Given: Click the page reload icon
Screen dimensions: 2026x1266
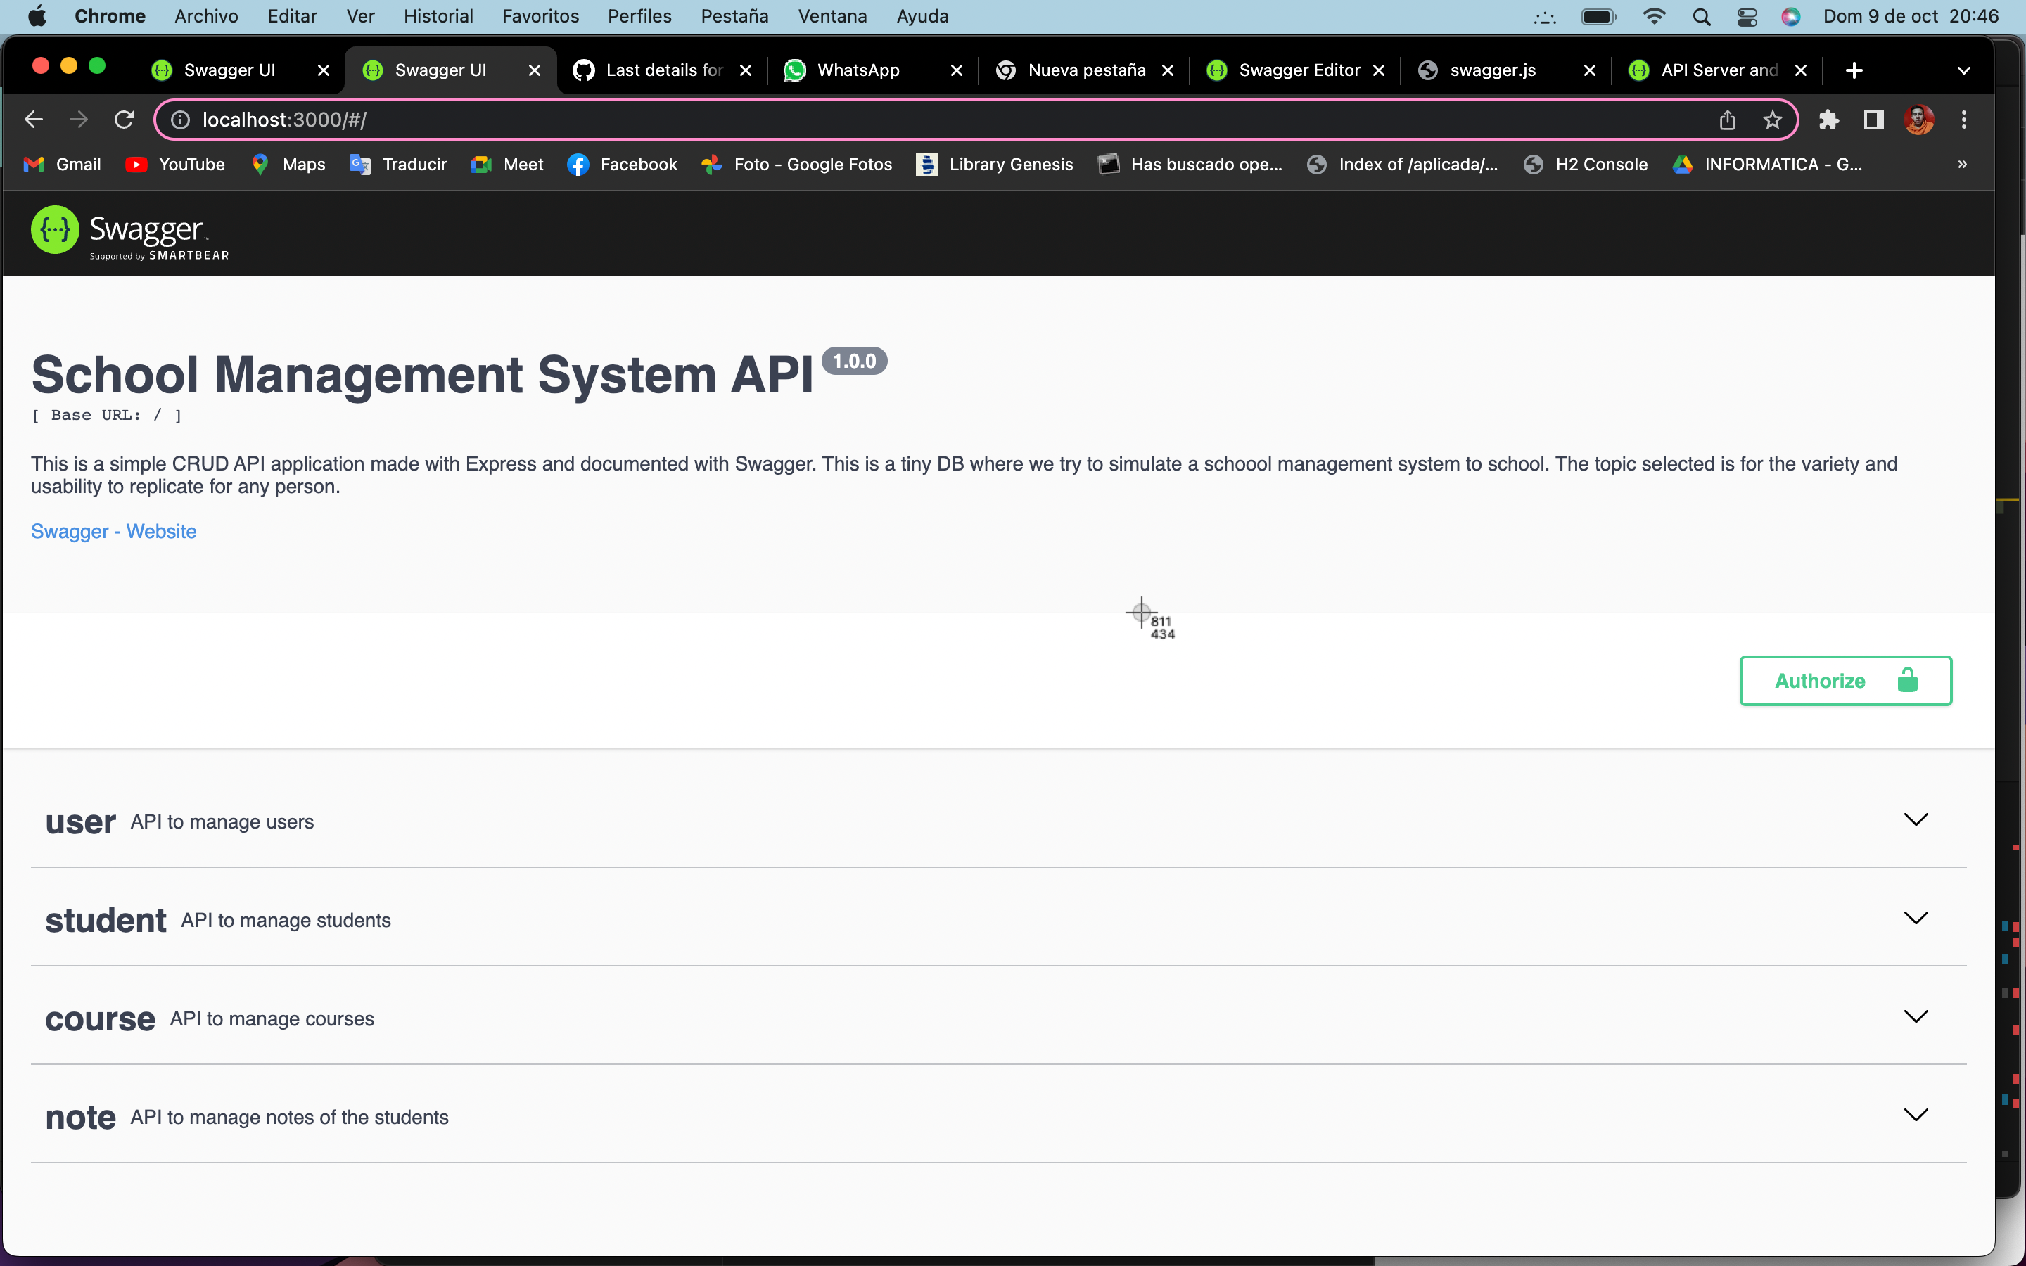Looking at the screenshot, I should click(x=124, y=119).
